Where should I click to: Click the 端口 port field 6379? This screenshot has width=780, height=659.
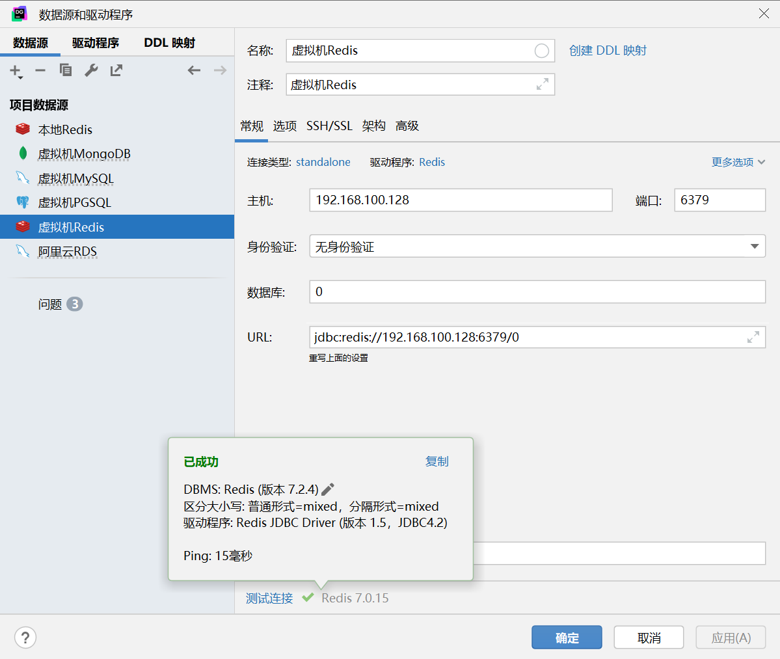719,200
